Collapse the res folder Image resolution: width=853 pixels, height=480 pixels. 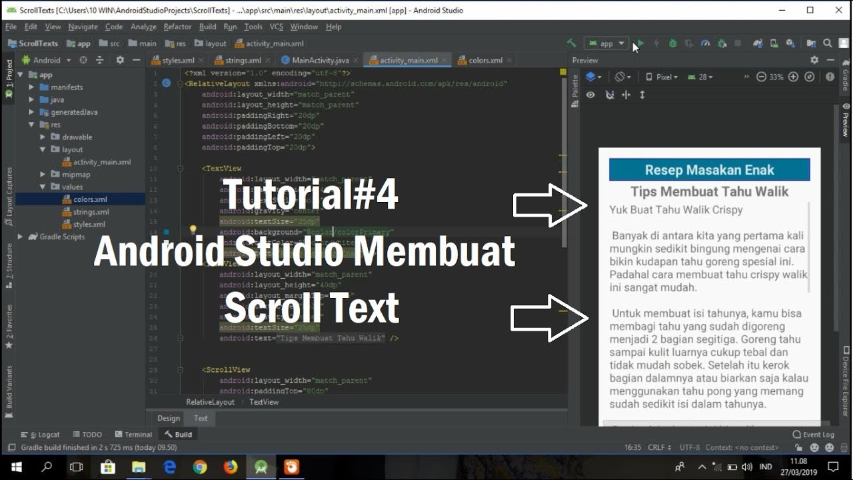pyautogui.click(x=31, y=125)
